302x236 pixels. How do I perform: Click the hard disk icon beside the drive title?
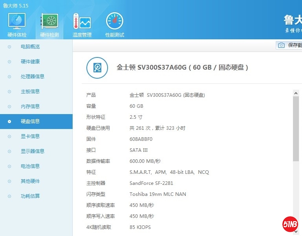(97, 68)
